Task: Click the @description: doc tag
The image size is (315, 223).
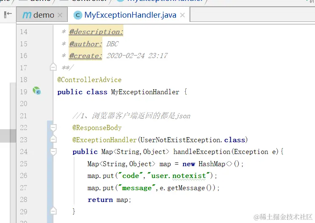Action: point(96,32)
